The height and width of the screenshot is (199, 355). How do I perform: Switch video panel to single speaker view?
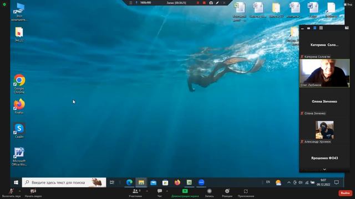click(x=308, y=28)
